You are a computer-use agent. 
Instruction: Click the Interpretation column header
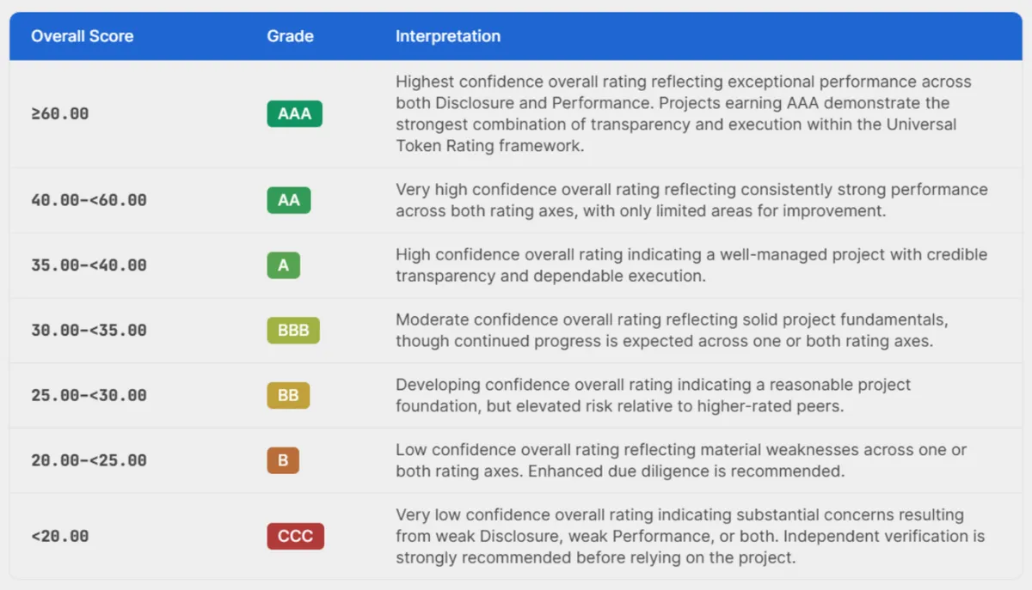tap(448, 36)
